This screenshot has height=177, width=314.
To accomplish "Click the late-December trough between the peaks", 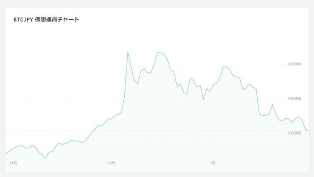I will coord(203,99).
